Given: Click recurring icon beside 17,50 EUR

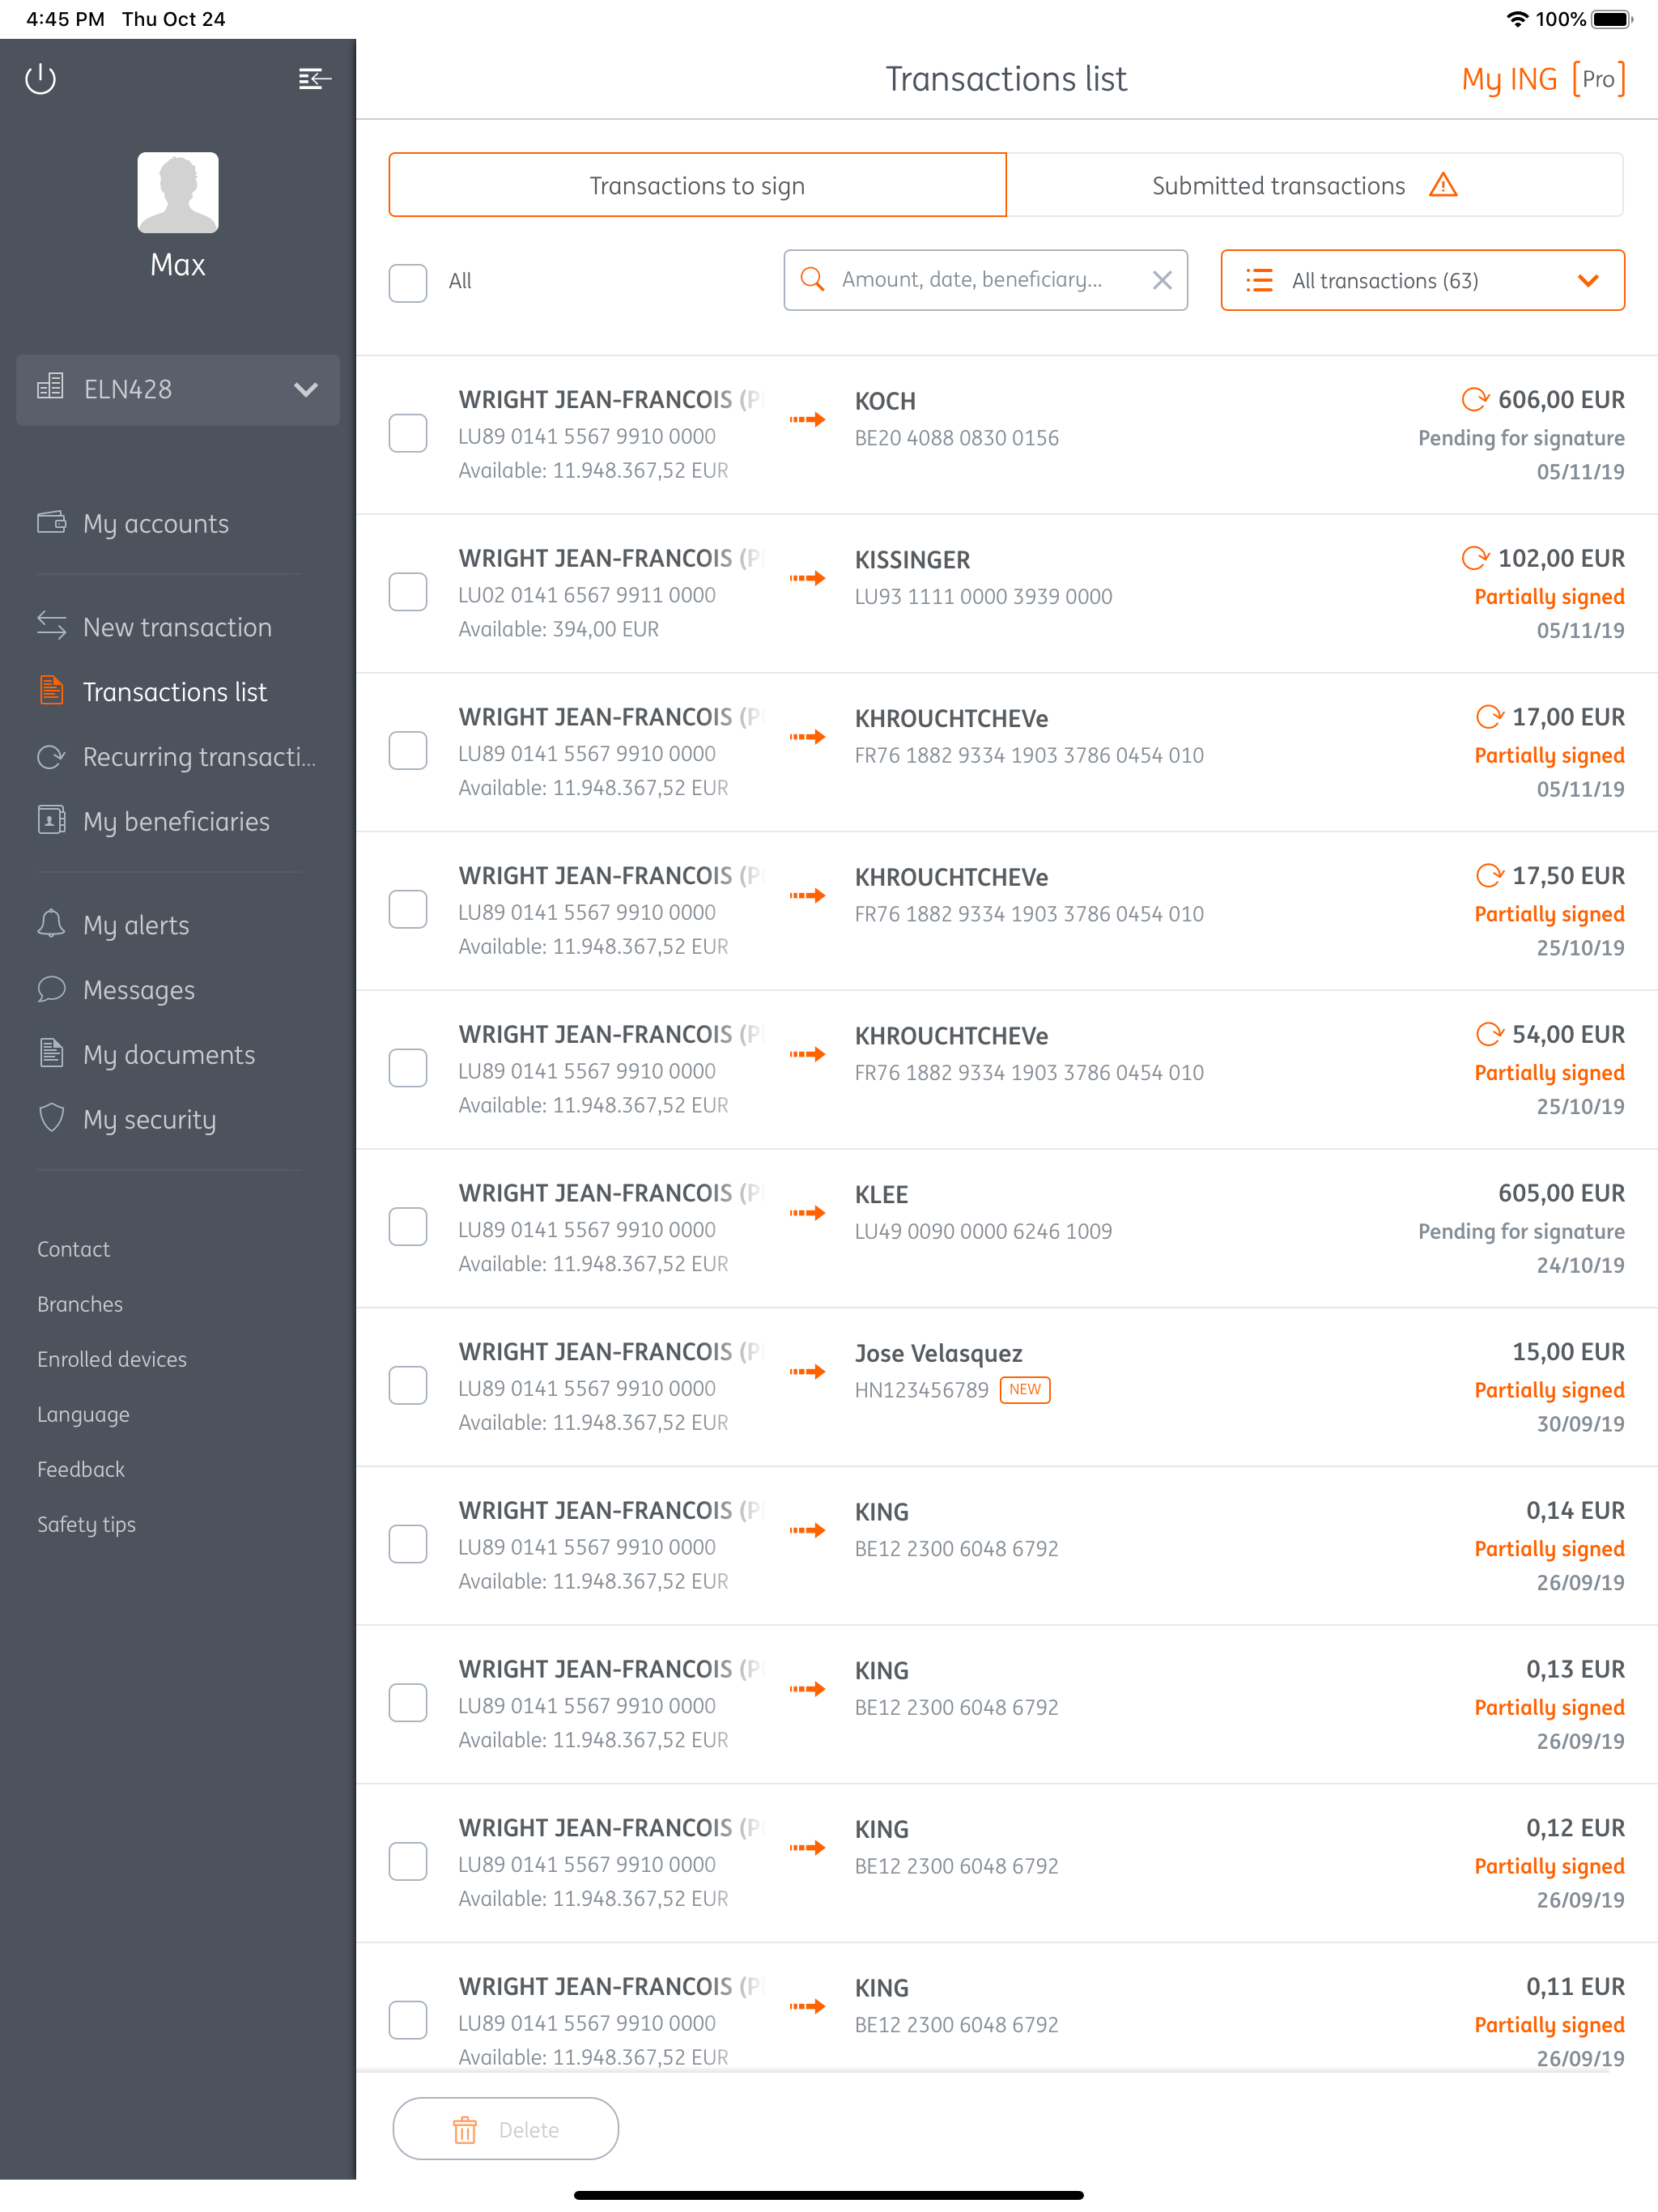Looking at the screenshot, I should tap(1489, 875).
